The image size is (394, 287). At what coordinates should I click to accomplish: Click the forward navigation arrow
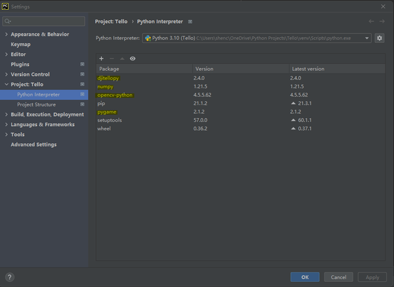pyautogui.click(x=382, y=22)
